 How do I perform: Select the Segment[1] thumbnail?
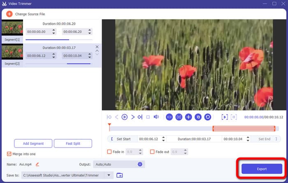[x=12, y=28]
